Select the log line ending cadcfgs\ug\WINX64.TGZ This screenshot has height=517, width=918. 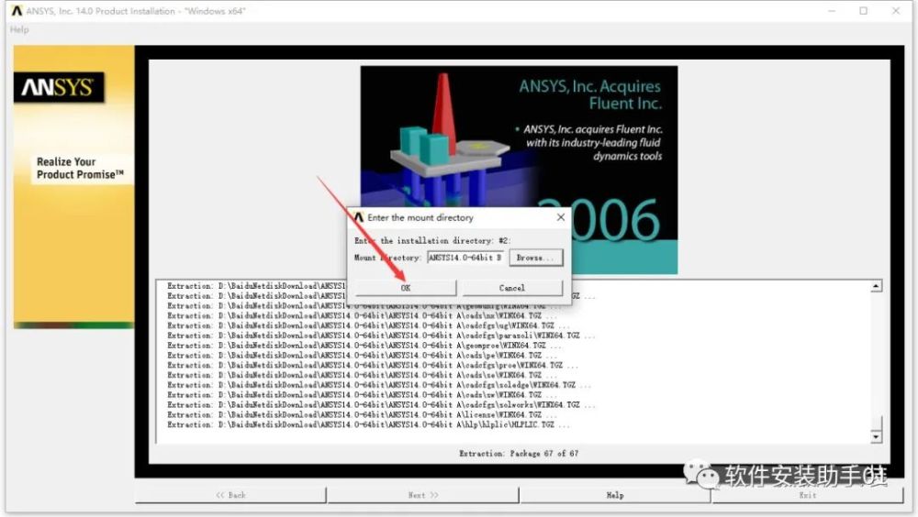(x=368, y=325)
